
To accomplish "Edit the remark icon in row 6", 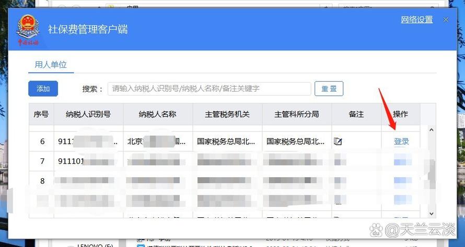I will pyautogui.click(x=338, y=141).
